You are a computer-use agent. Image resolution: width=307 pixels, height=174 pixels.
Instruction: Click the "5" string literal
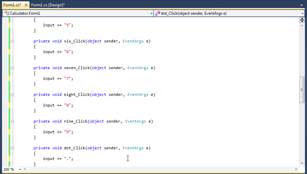[67, 25]
